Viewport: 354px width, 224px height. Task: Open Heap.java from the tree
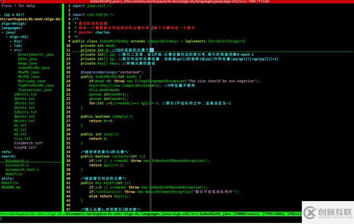click(27, 64)
